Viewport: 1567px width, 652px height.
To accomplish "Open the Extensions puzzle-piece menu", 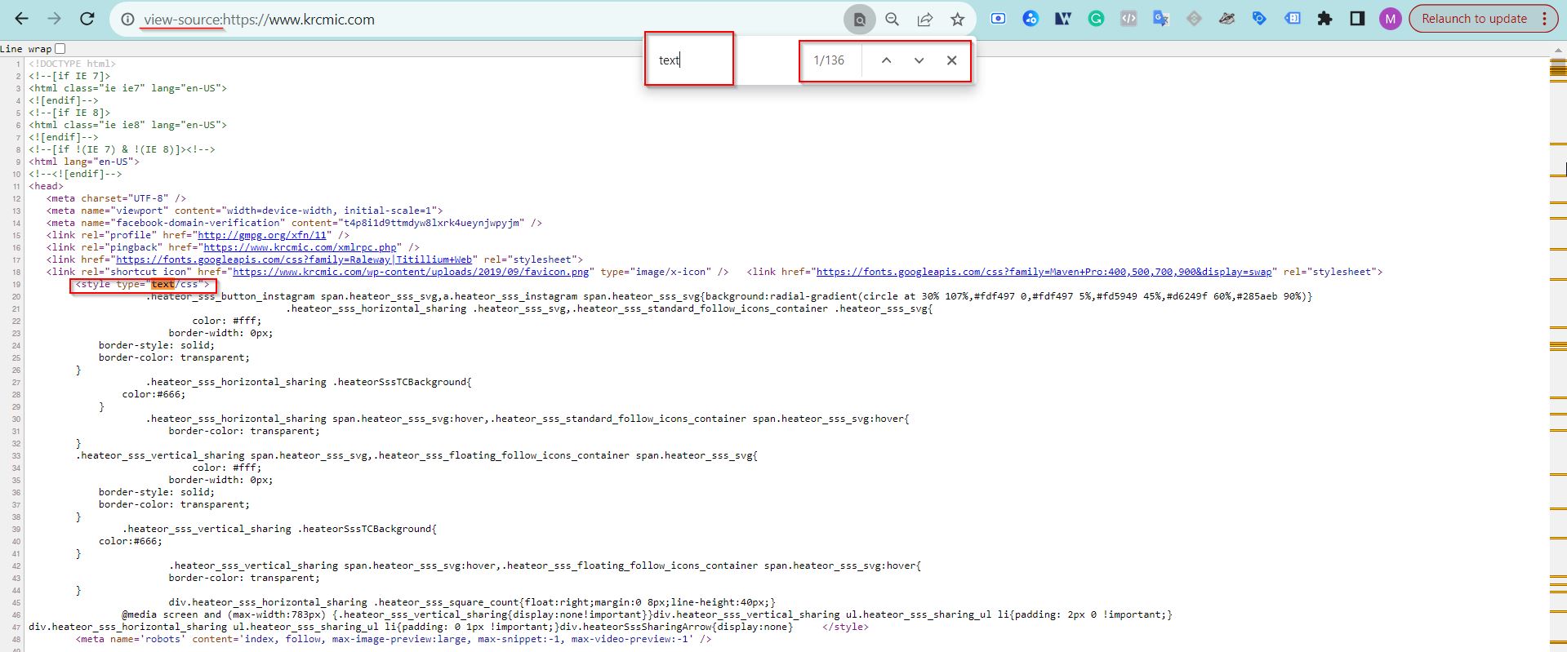I will click(1324, 19).
